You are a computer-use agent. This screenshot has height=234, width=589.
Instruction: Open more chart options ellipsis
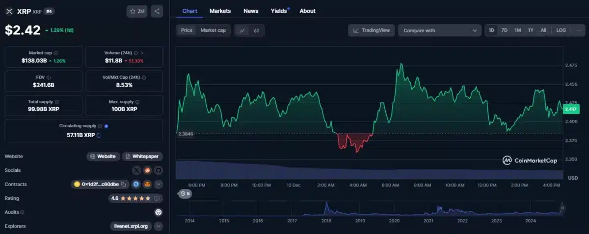point(579,30)
